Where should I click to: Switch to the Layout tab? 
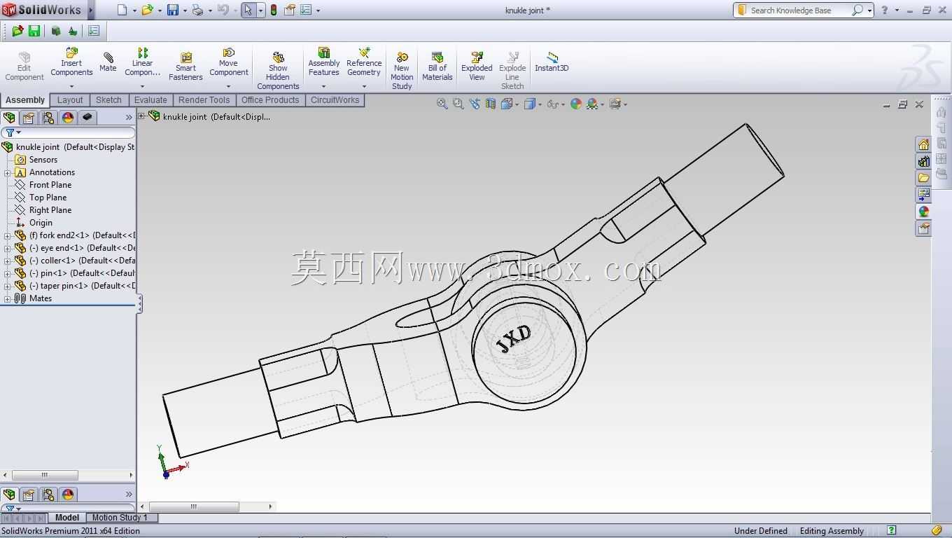coord(70,100)
